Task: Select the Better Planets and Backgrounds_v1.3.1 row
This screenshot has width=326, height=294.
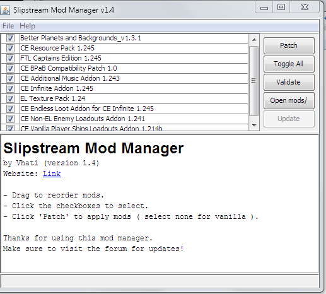Action: point(134,38)
